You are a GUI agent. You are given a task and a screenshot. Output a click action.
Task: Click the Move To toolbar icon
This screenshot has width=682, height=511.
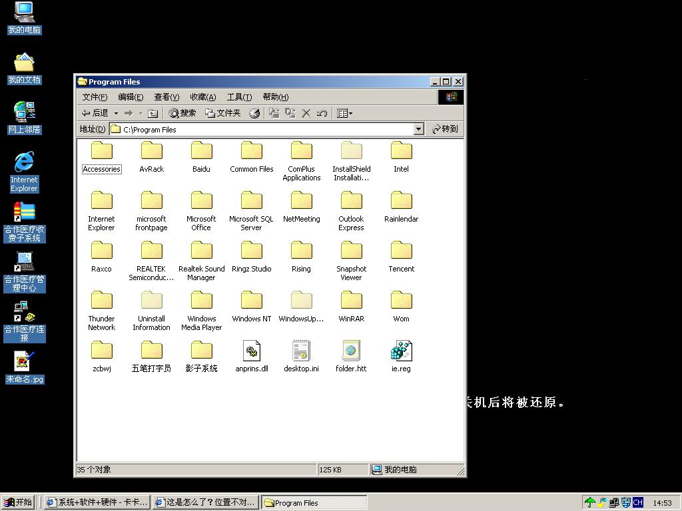point(274,113)
